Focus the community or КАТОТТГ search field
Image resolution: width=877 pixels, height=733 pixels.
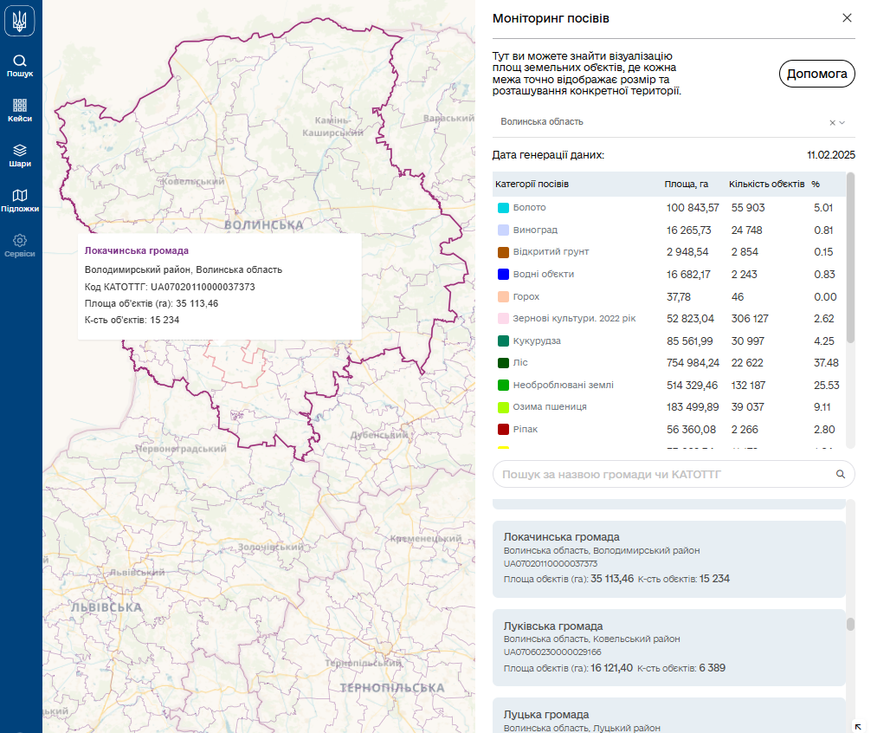pos(674,474)
